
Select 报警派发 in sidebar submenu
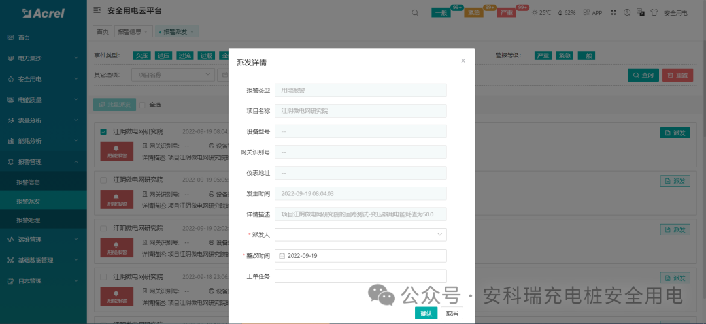click(x=43, y=201)
